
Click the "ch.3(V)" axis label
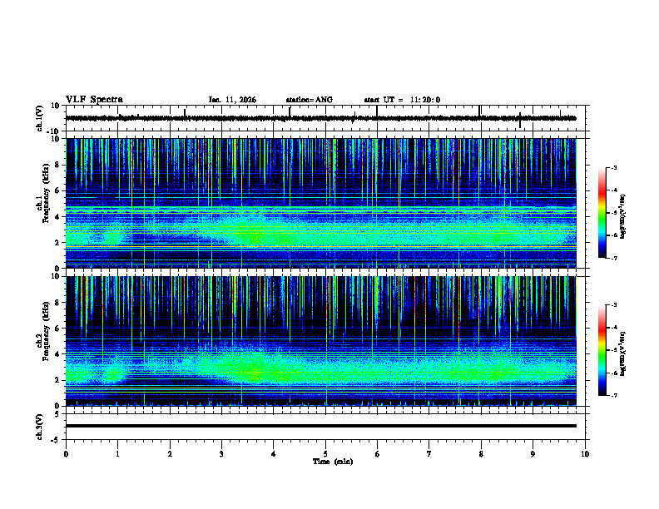tap(39, 427)
